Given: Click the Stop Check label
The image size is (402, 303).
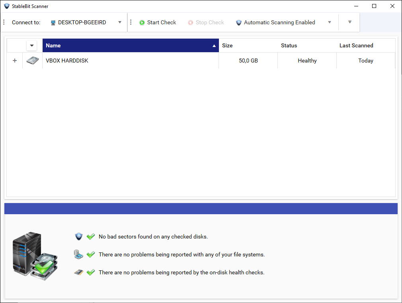Looking at the screenshot, I should 210,23.
